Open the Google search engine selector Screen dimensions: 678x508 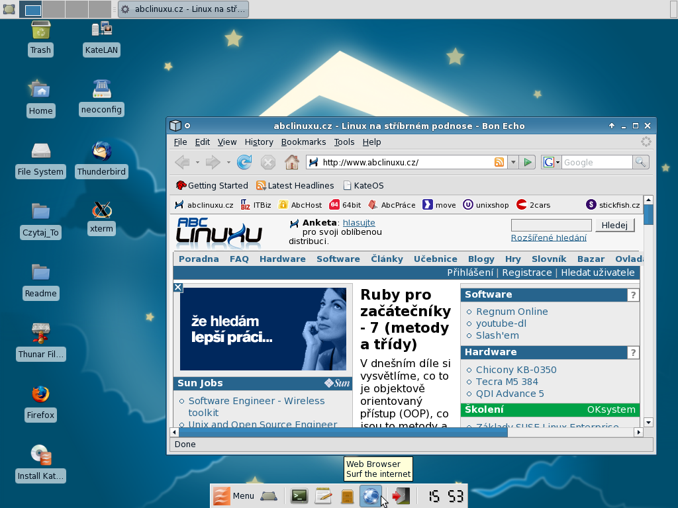[x=552, y=163]
